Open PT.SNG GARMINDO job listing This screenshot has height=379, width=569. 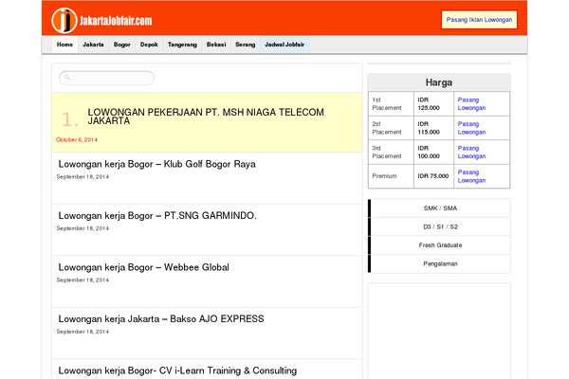coord(157,215)
